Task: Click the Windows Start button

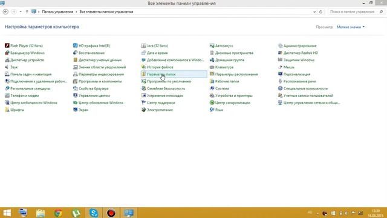Action: click(x=7, y=213)
